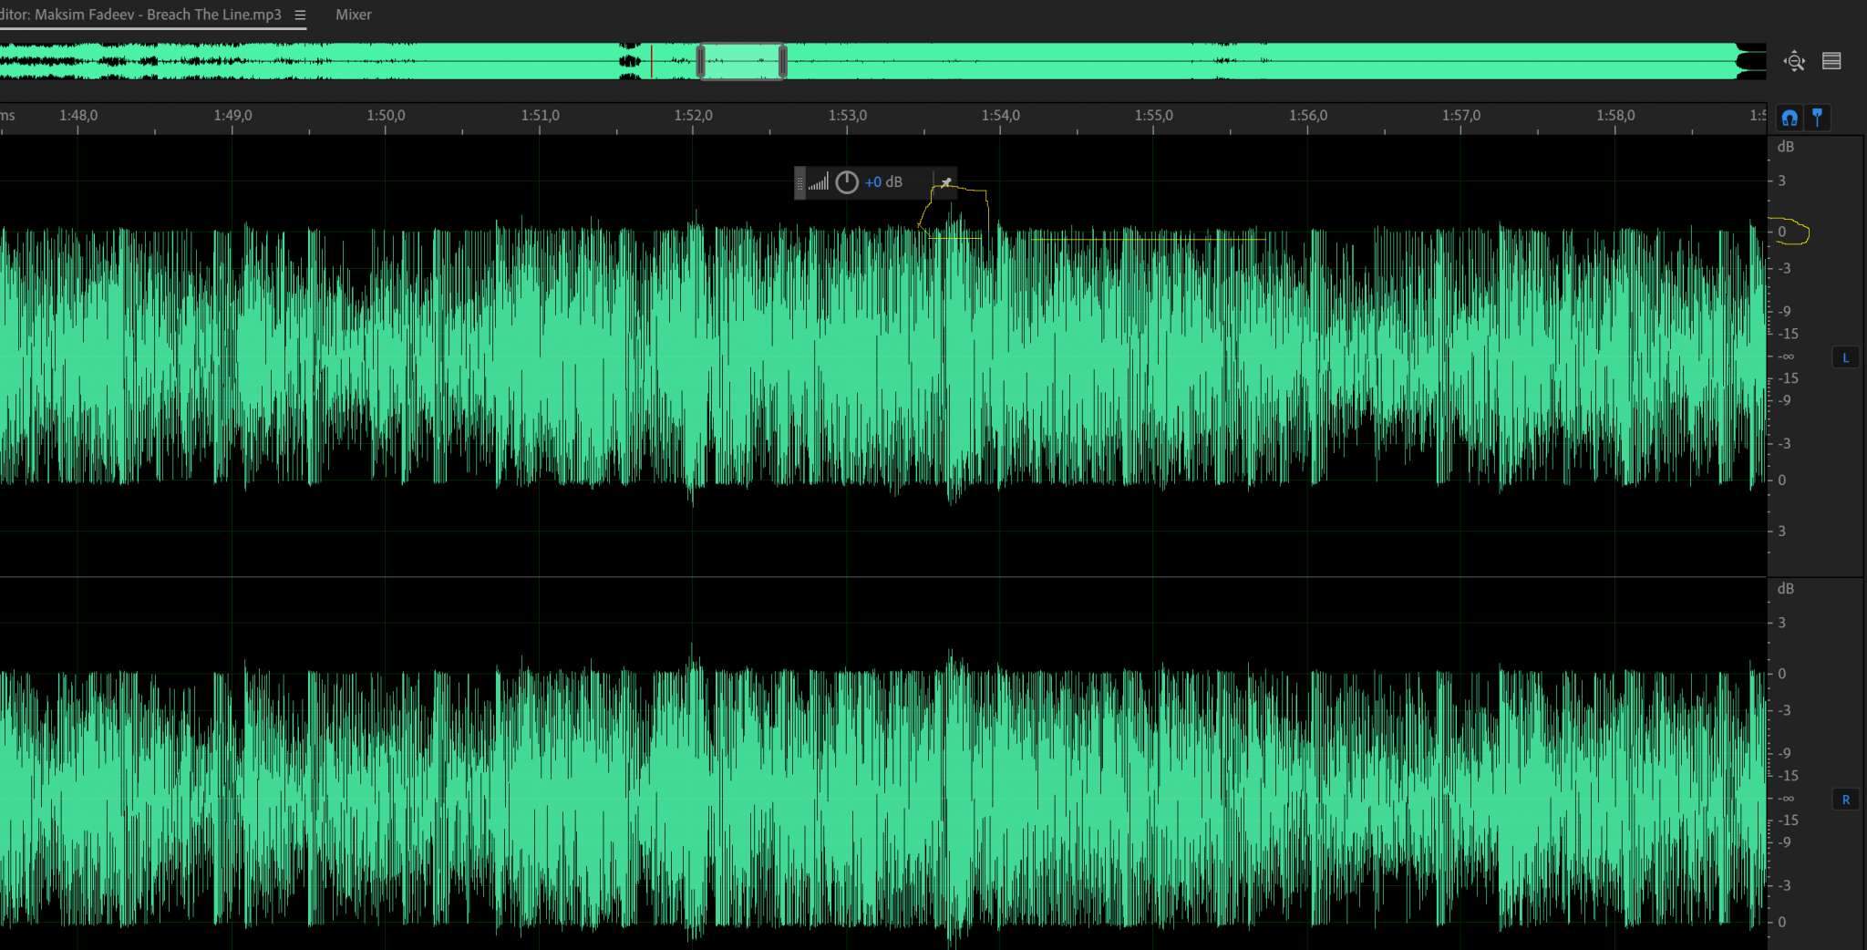Click the 1:56,0 mark on the time ruler
This screenshot has width=1867, height=950.
pyautogui.click(x=1308, y=116)
